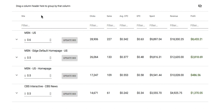Click bid stepper arrows for MSN - US

[x=50, y=40]
